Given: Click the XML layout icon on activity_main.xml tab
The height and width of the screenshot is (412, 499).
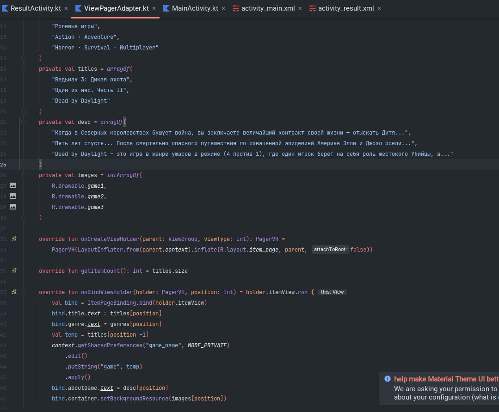Looking at the screenshot, I should coord(236,9).
